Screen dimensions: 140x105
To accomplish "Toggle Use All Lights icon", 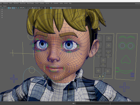I will tap(16, 8).
